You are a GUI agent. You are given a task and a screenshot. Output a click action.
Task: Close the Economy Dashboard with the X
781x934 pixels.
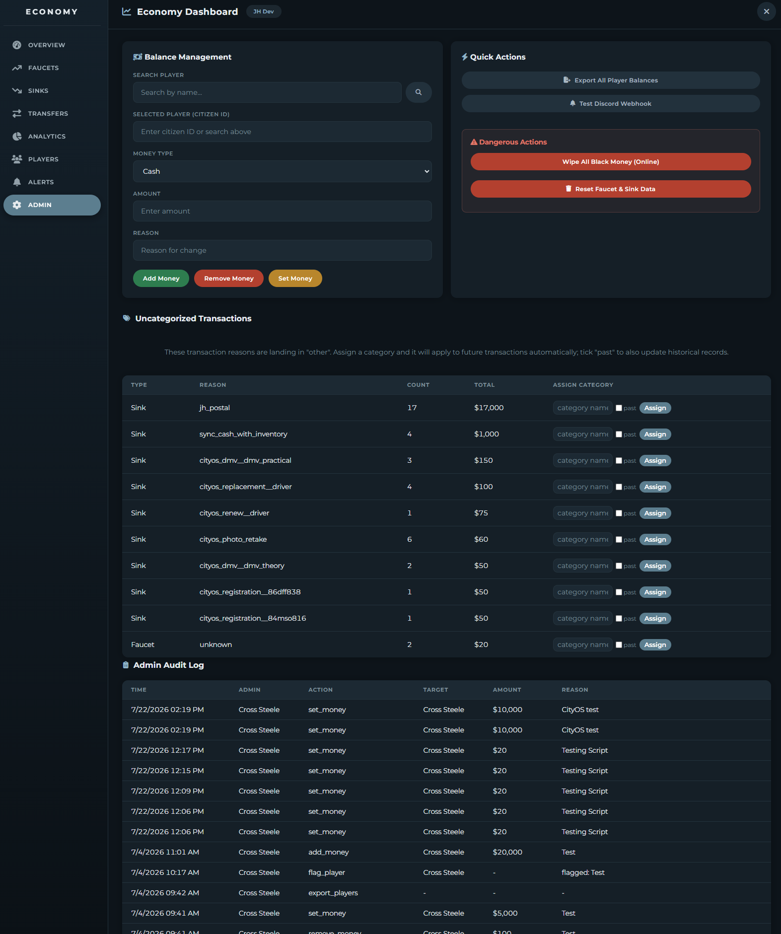click(767, 11)
